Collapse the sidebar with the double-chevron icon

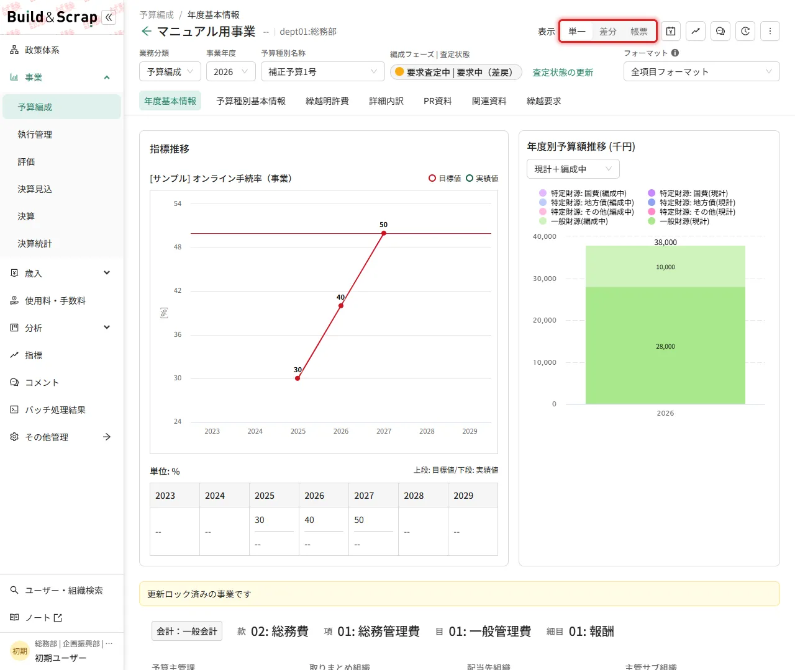[109, 17]
